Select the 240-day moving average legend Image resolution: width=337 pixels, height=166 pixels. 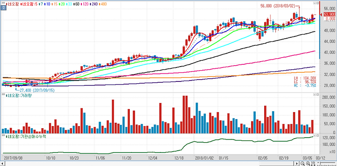94,4
